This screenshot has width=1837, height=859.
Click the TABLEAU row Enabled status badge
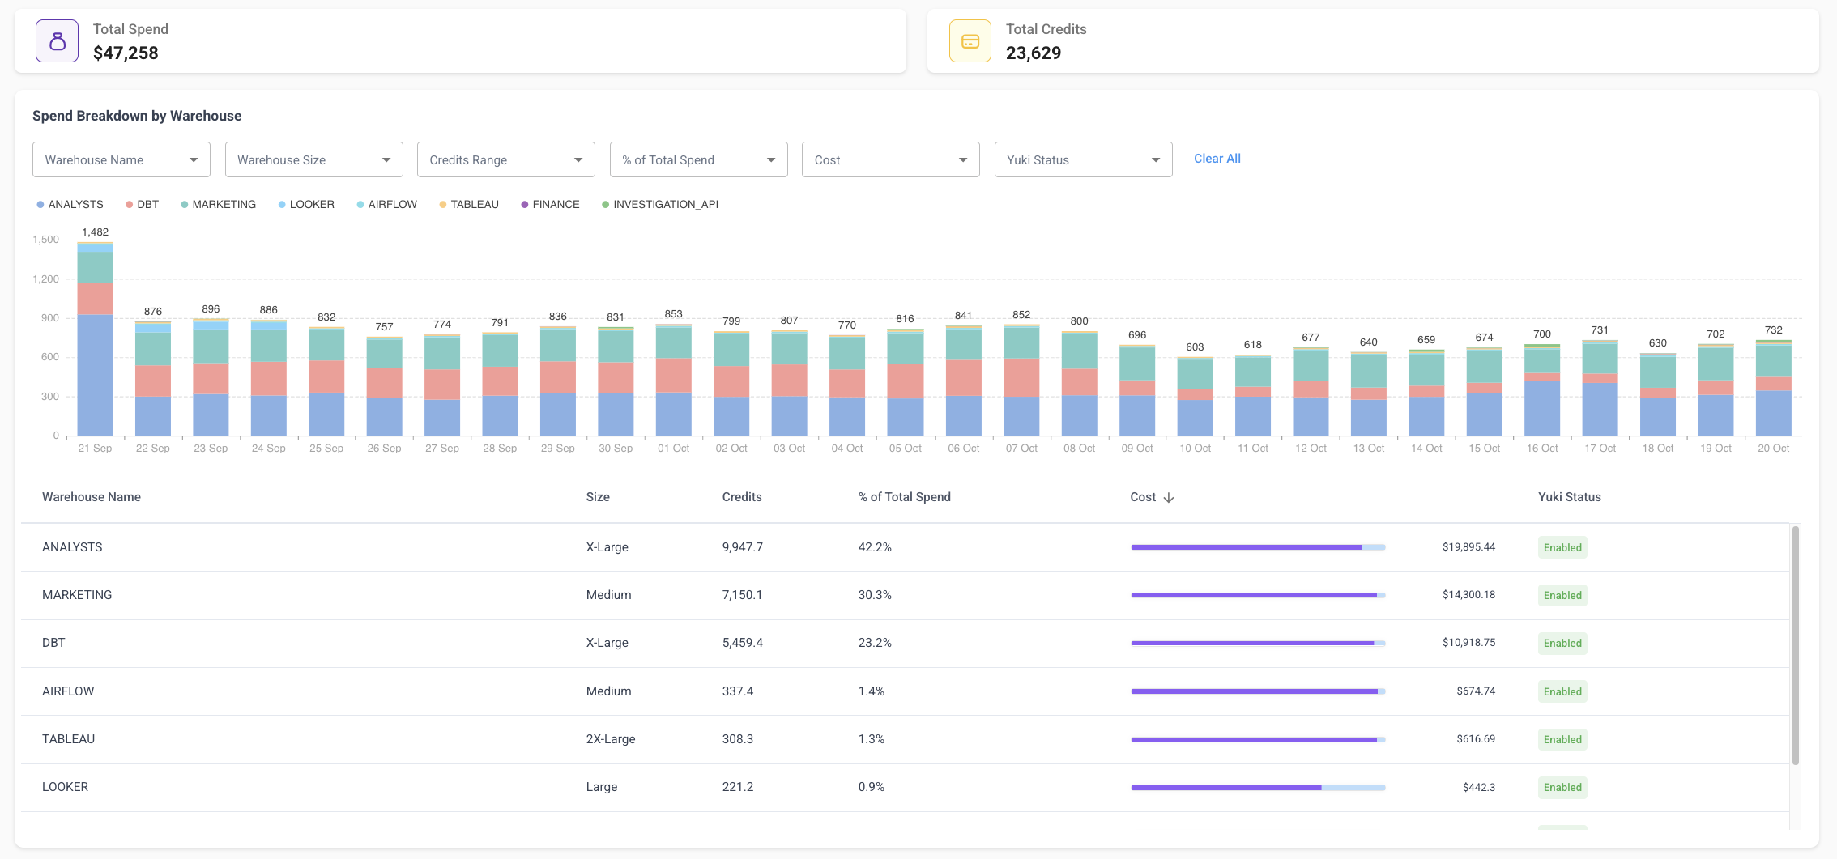(1562, 739)
